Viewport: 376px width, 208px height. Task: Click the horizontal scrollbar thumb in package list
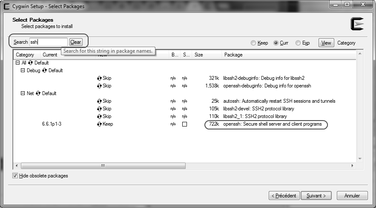(x=102, y=166)
